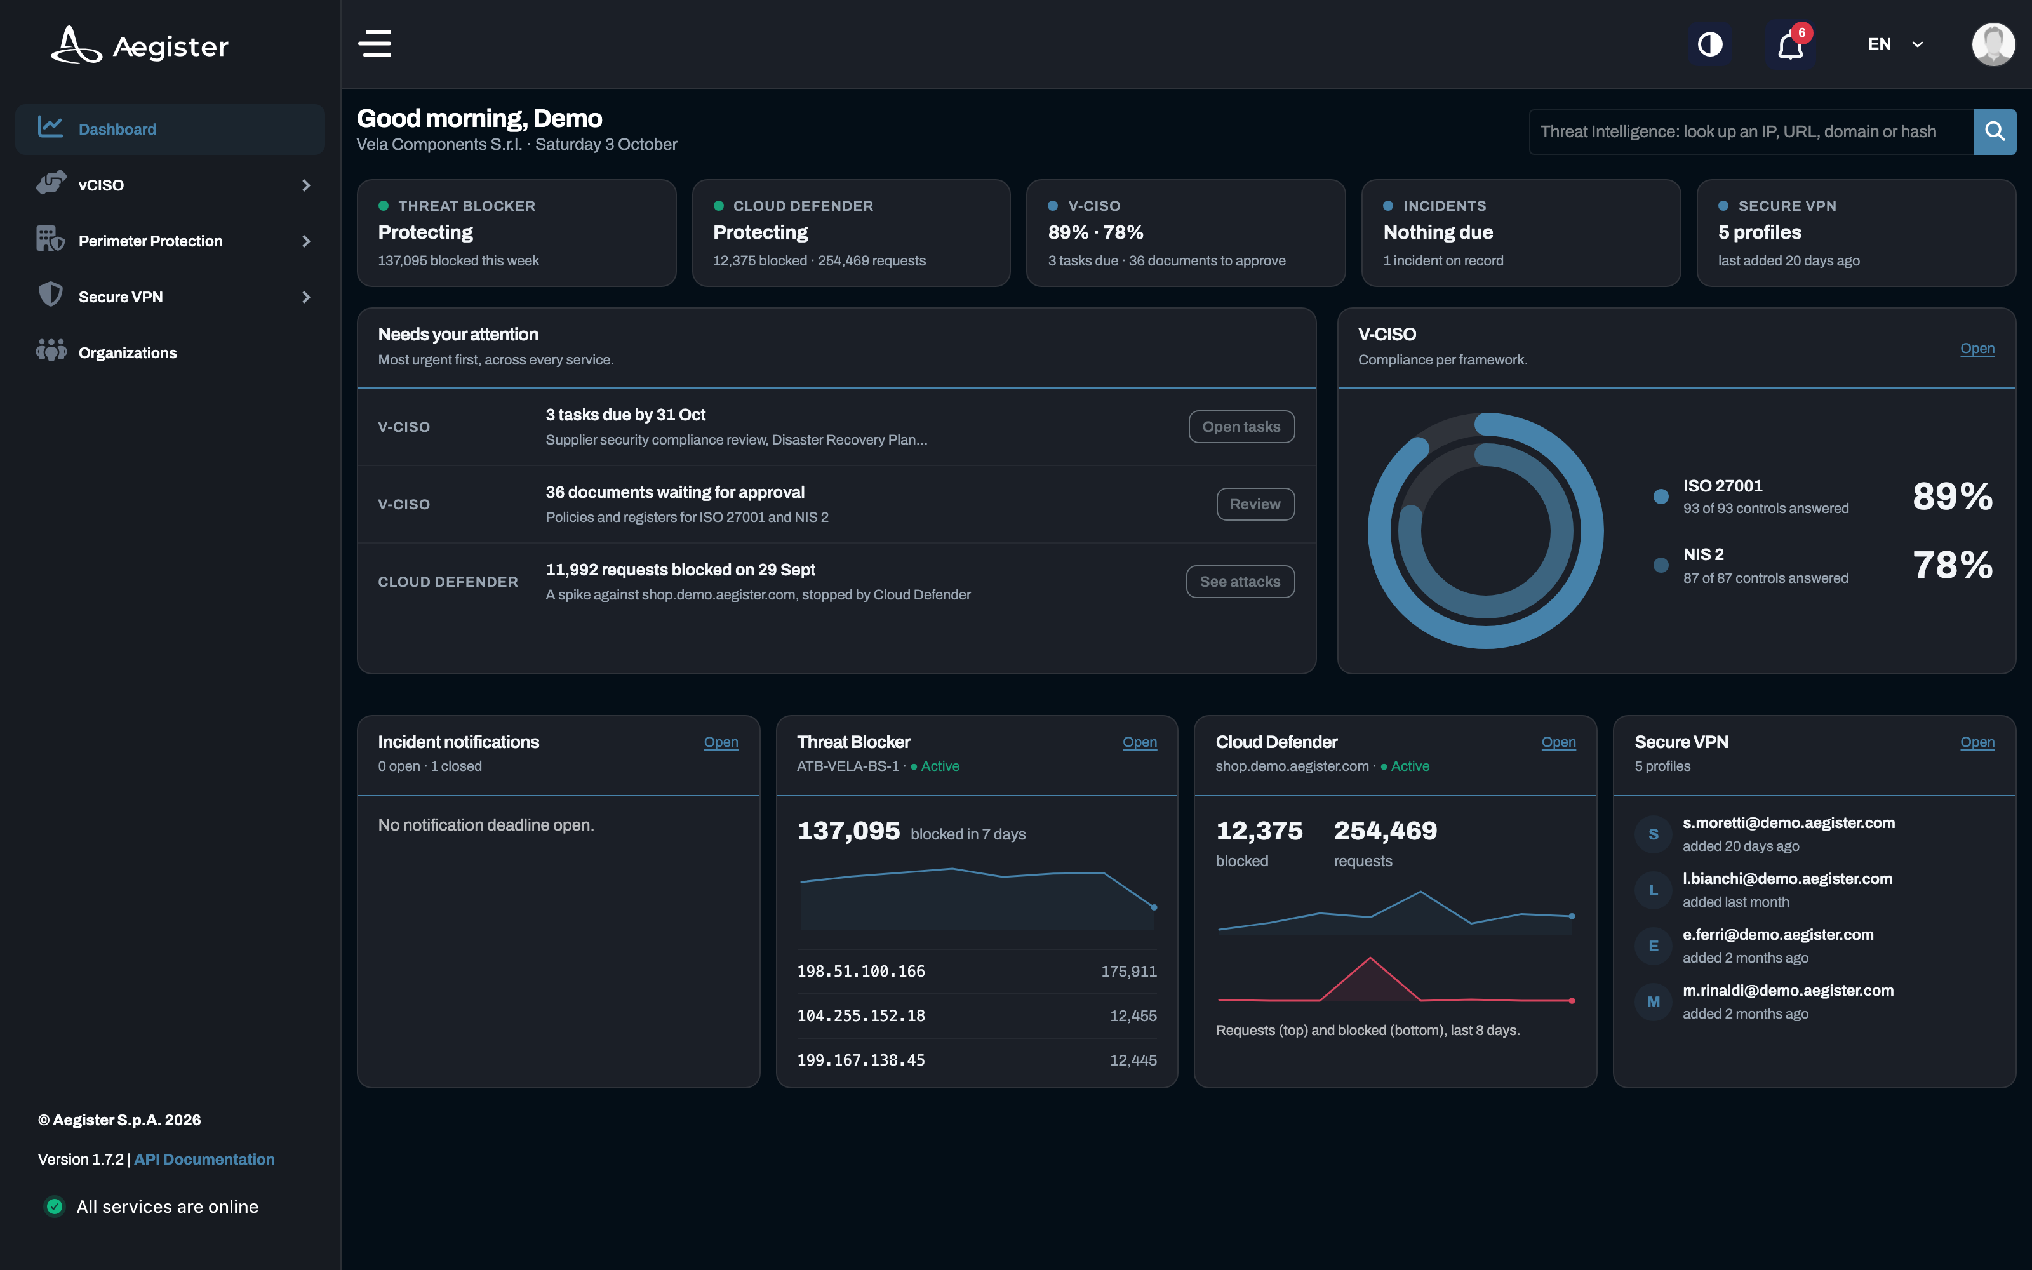Open the user avatar profile menu

1993,44
